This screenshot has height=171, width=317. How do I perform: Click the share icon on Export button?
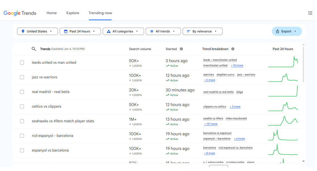coord(278,31)
